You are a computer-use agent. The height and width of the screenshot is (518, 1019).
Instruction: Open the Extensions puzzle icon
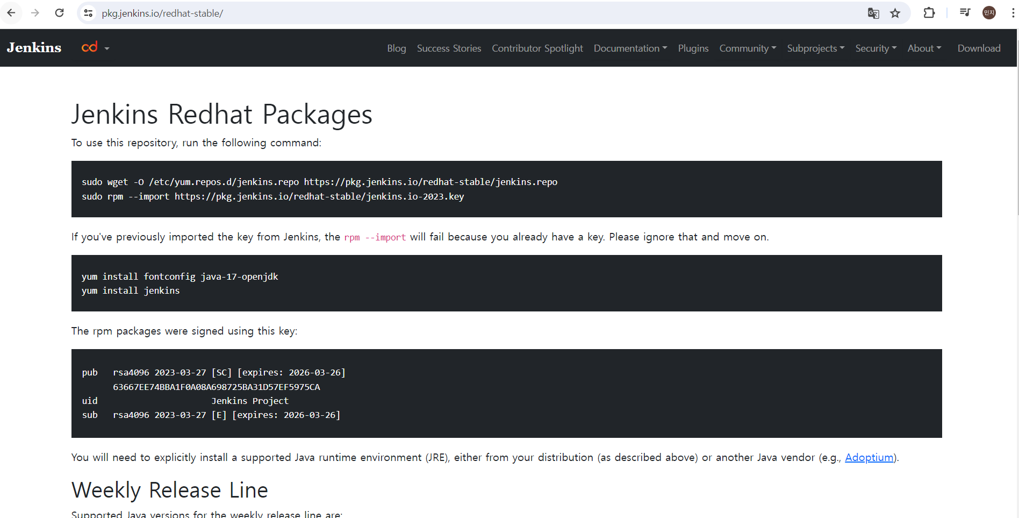[x=929, y=13]
